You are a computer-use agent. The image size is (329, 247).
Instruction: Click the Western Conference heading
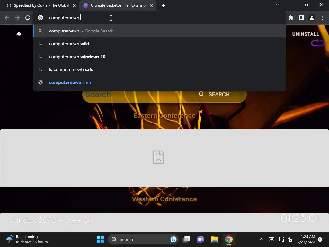click(164, 199)
